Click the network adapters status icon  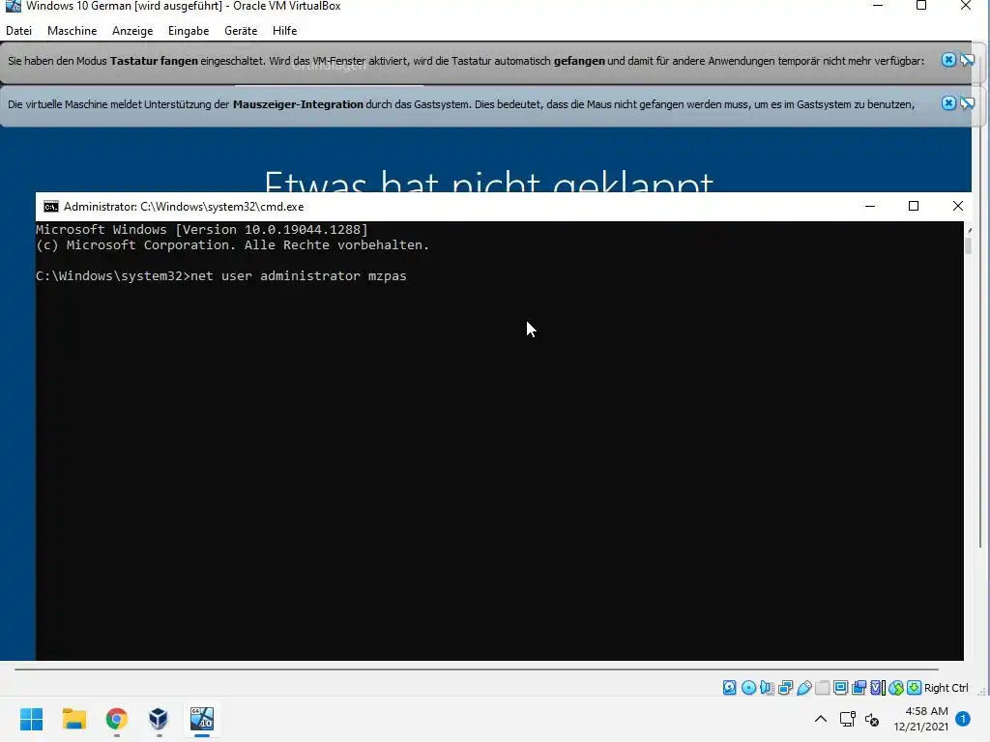(x=785, y=688)
